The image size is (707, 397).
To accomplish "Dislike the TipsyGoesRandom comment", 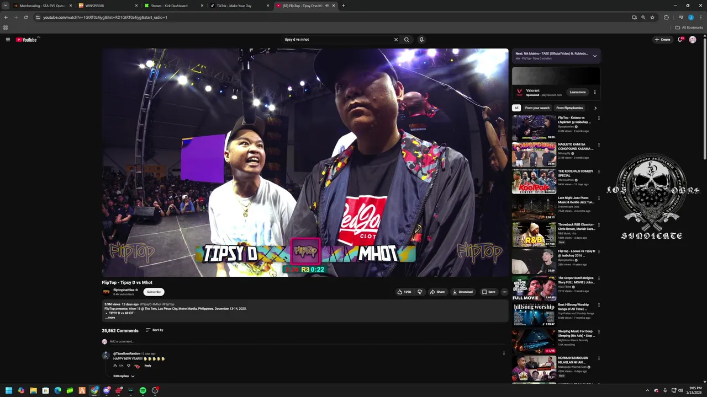I will tap(129, 366).
